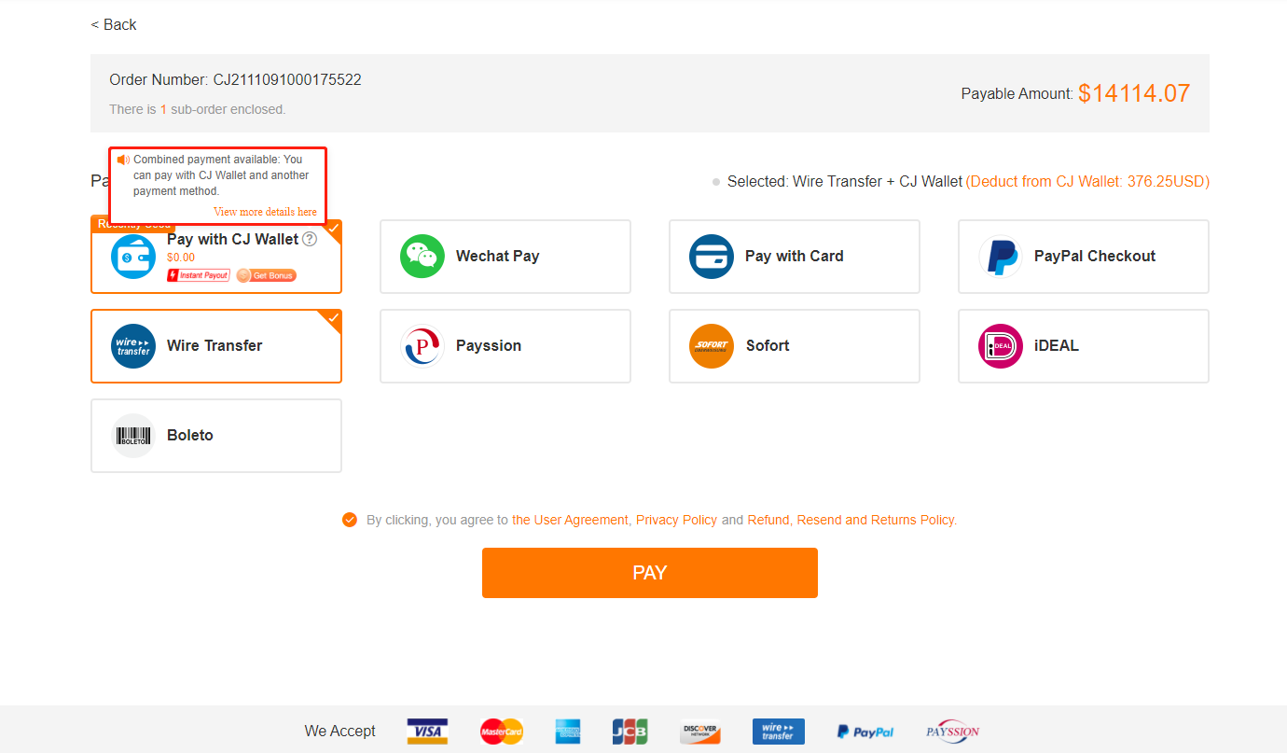The height and width of the screenshot is (753, 1287).
Task: Open the User Agreement link
Action: point(570,520)
